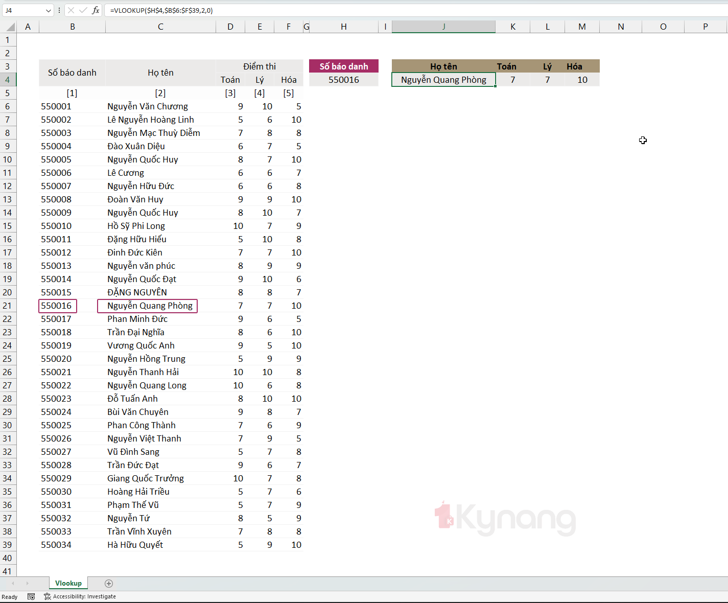Click name 'Nguyễn Mạc Thuỳ Diễm'
The height and width of the screenshot is (603, 728).
coord(154,133)
